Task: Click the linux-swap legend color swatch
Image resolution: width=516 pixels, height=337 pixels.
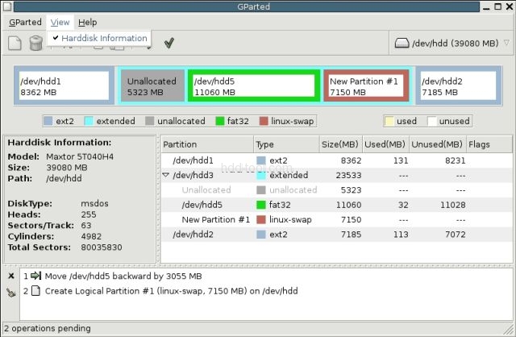Action: [264, 121]
